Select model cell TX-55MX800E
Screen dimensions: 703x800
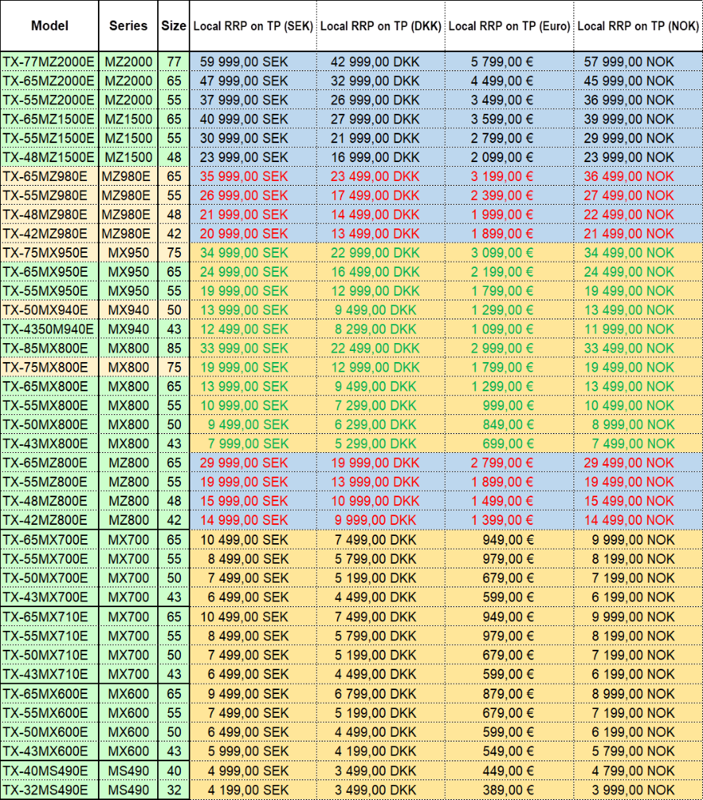click(50, 406)
